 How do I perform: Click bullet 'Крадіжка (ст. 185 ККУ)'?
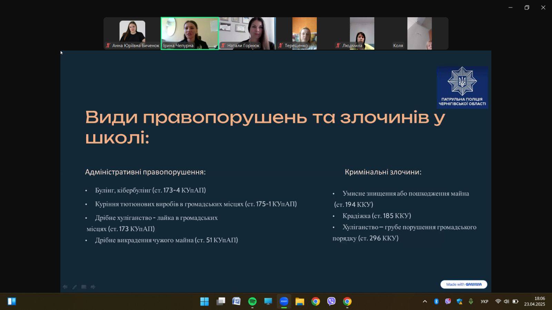pos(377,216)
